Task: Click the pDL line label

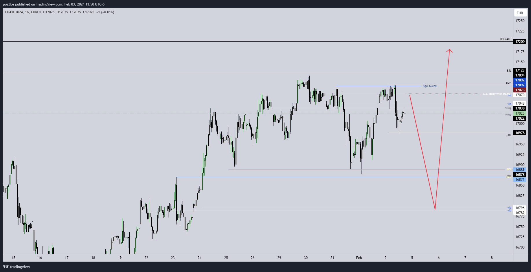Action: 508,135
